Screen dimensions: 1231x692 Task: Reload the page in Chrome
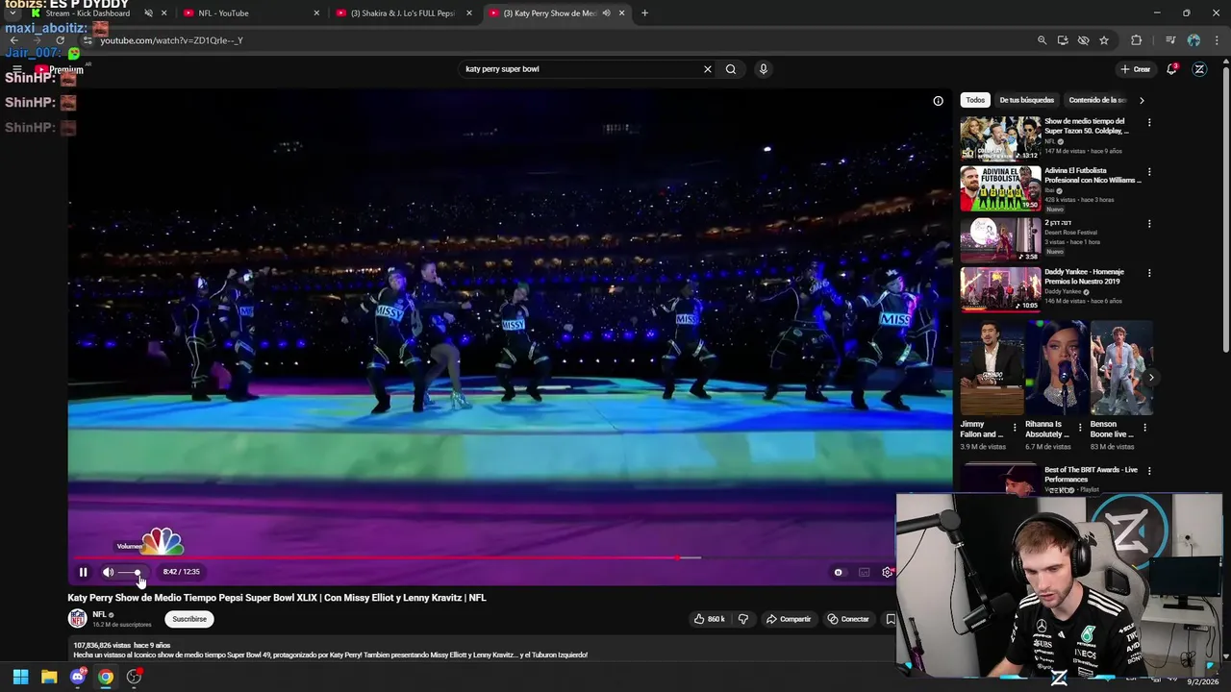pyautogui.click(x=60, y=40)
